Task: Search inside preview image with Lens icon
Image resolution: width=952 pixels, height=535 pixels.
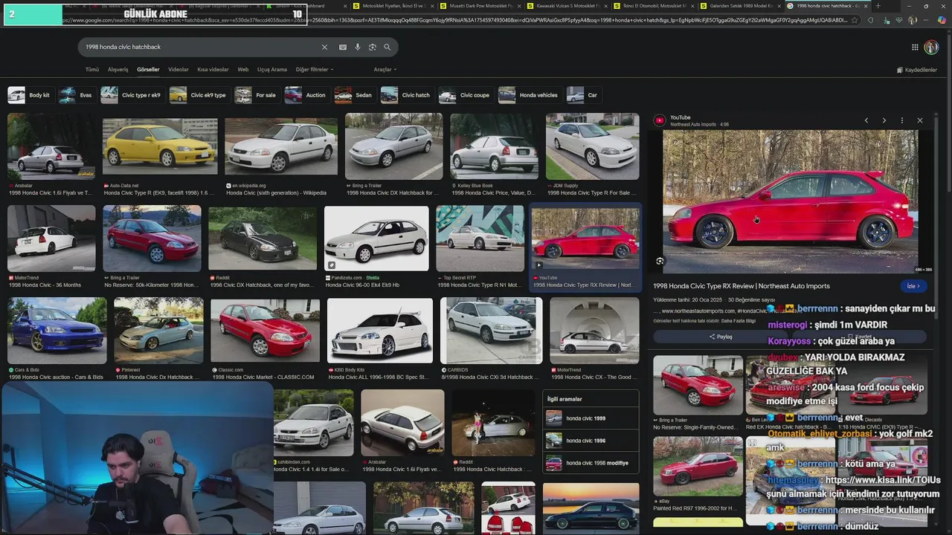Action: coord(660,262)
